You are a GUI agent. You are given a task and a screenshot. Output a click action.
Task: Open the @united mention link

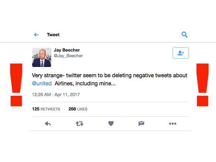(42, 84)
